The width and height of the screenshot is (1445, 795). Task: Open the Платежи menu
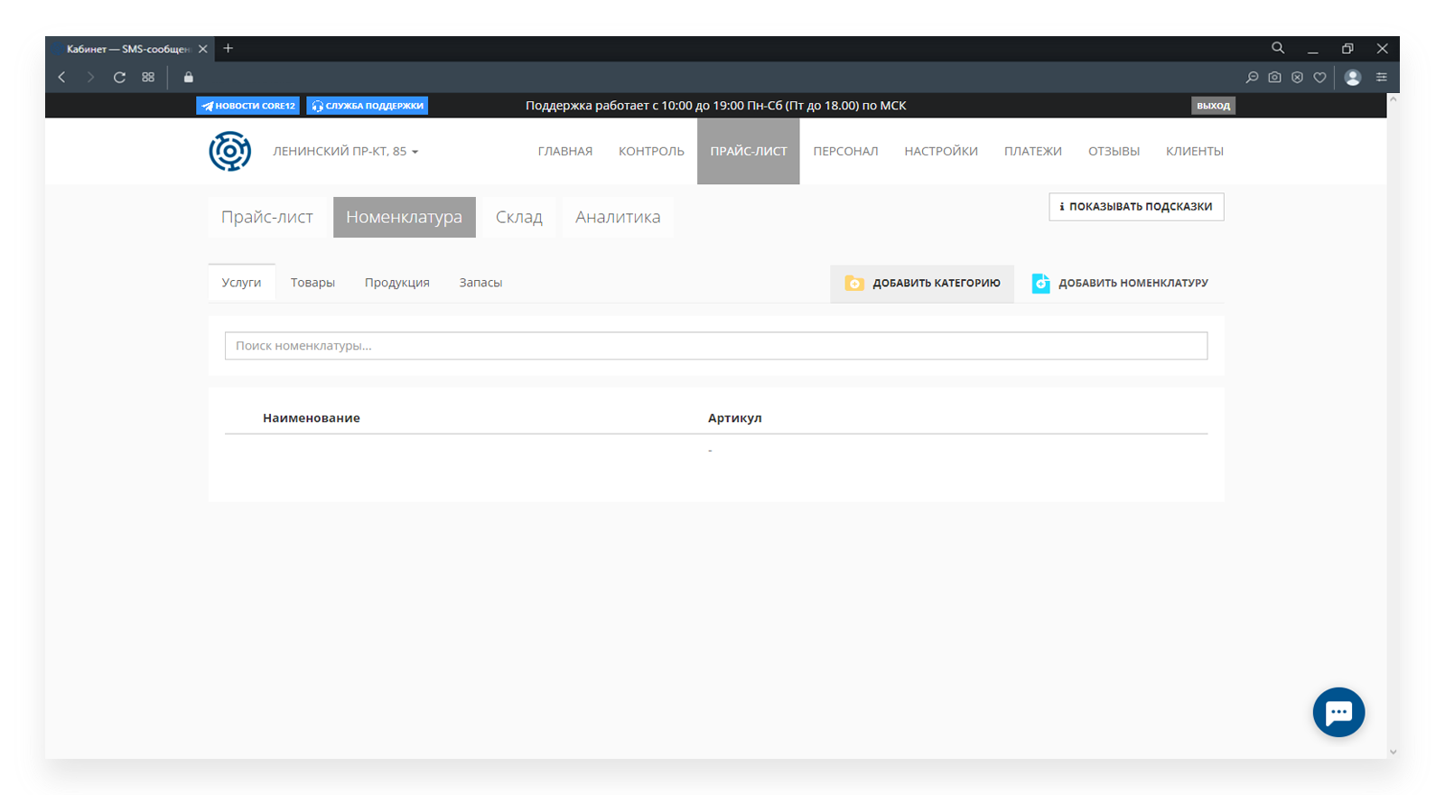point(1033,151)
